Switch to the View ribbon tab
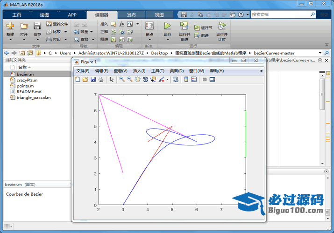334x233 pixels. pyautogui.click(x=159, y=15)
